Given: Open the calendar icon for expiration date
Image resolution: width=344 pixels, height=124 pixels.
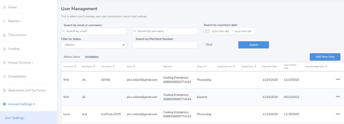Looking at the screenshot, I should 207,31.
